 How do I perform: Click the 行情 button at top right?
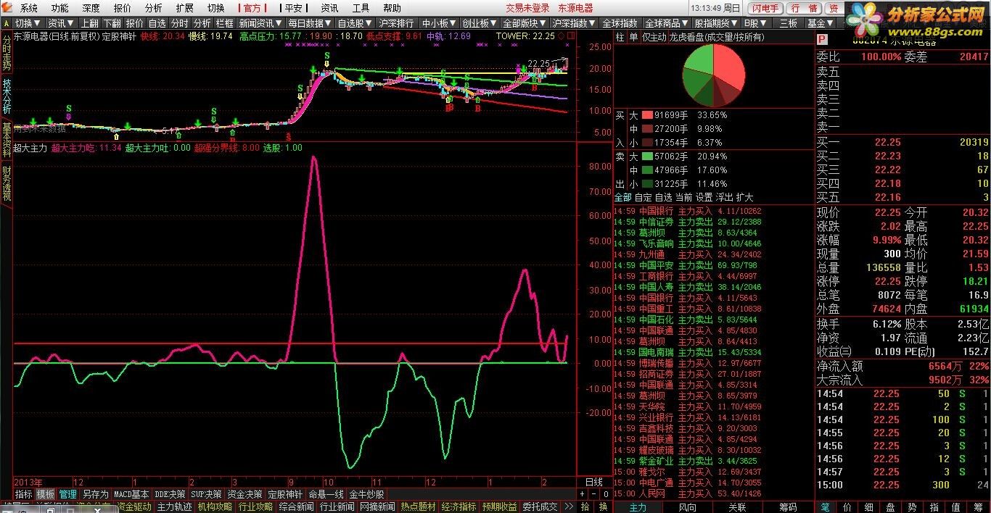tap(804, 8)
